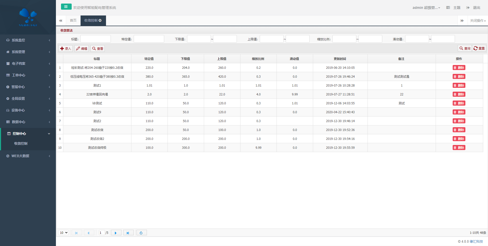This screenshot has width=488, height=246.
Task: Click the 编辑 edit toolbar button
Action: pyautogui.click(x=82, y=48)
